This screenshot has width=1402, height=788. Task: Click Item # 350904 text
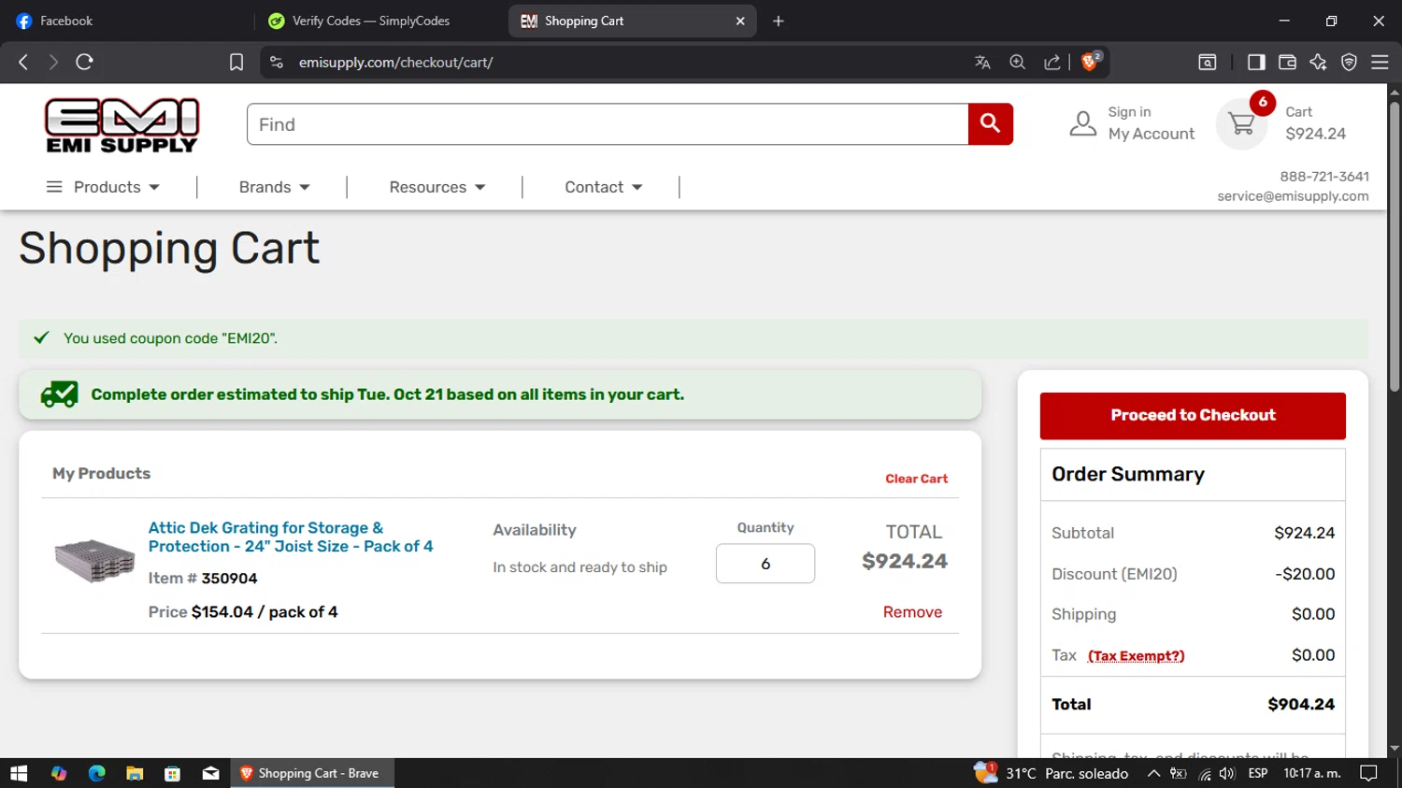coord(203,579)
